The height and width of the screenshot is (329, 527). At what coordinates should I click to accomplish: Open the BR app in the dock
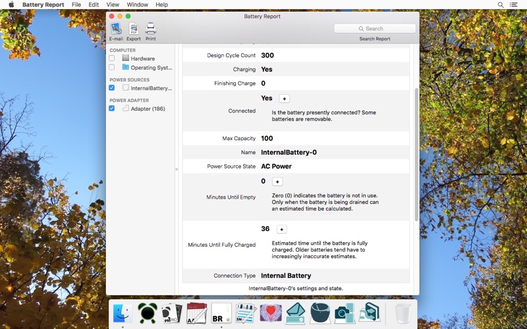[x=221, y=313]
